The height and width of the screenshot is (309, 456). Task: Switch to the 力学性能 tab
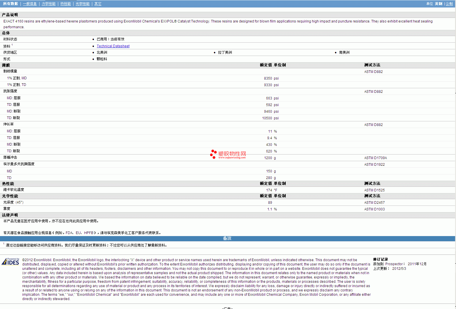(49, 4)
